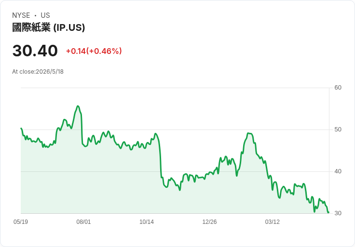Click the 12/26 date axis label
Viewport: 355px width, 247px height.
coord(209,222)
